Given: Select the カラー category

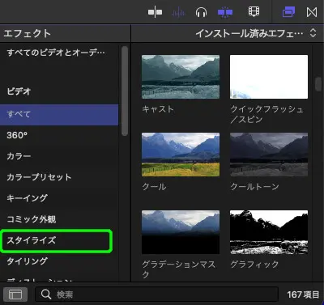Looking at the screenshot, I should pyautogui.click(x=59, y=156).
